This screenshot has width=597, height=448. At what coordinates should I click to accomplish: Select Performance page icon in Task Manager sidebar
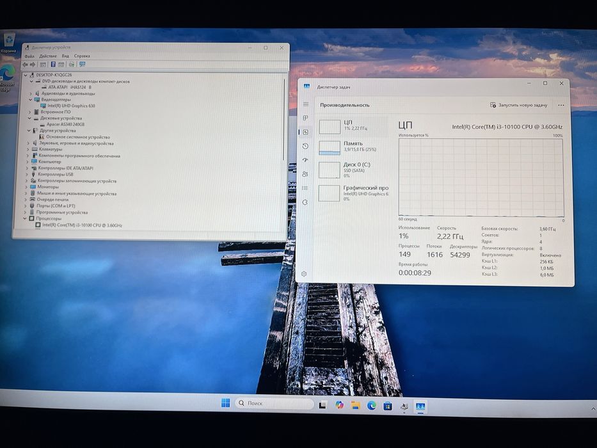coord(305,132)
